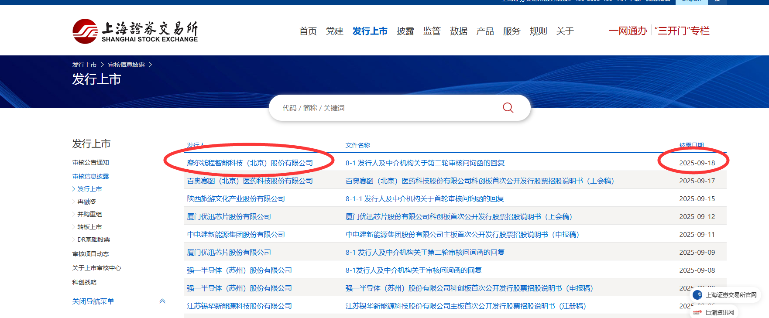Open the 数据 nav menu
769x318 pixels.
tap(459, 31)
